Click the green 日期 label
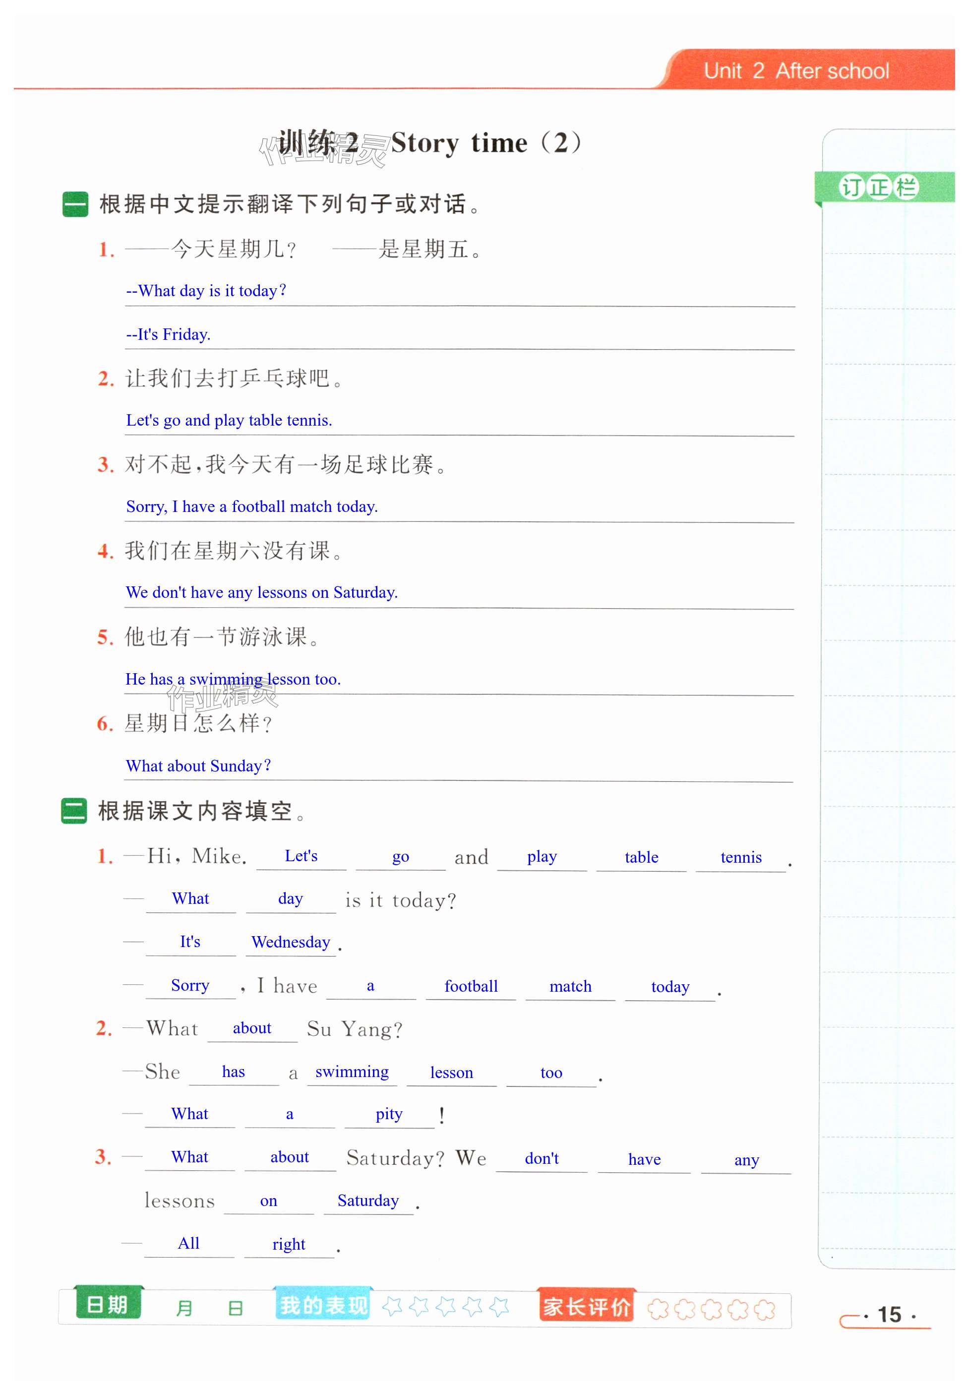 [108, 1304]
